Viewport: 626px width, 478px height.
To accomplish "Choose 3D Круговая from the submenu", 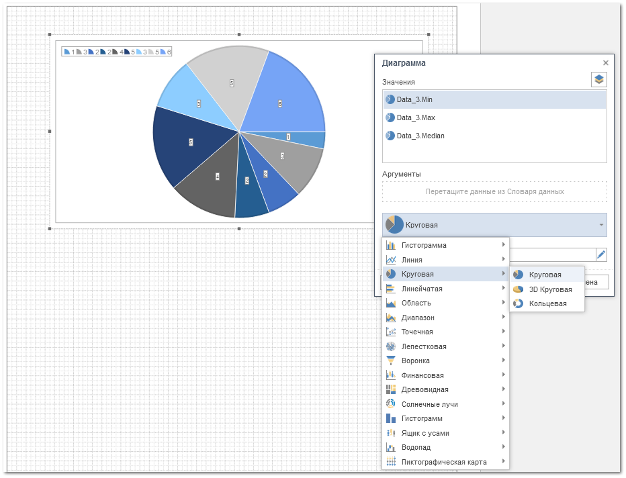I will coord(550,289).
